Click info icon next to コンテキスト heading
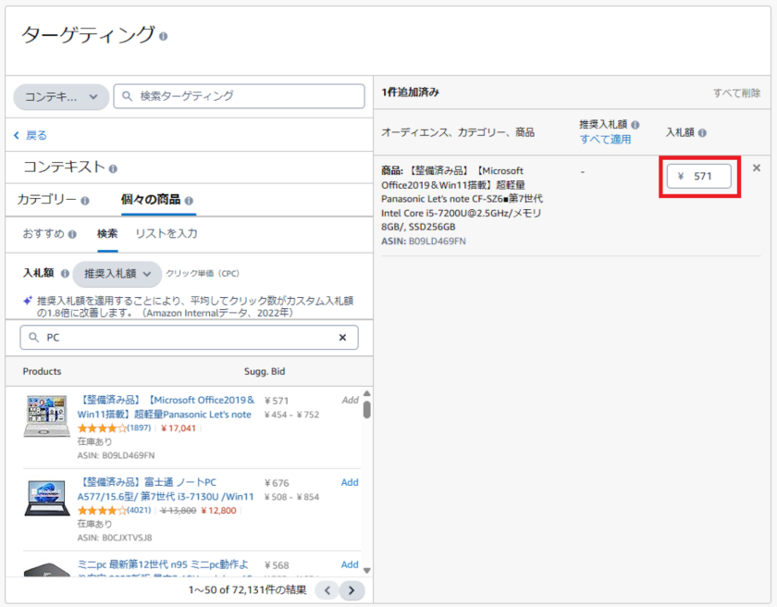The height and width of the screenshot is (607, 777). (113, 168)
